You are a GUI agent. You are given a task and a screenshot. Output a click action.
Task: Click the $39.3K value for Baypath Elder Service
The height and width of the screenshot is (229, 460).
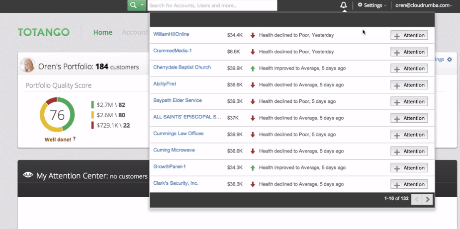pyautogui.click(x=235, y=101)
